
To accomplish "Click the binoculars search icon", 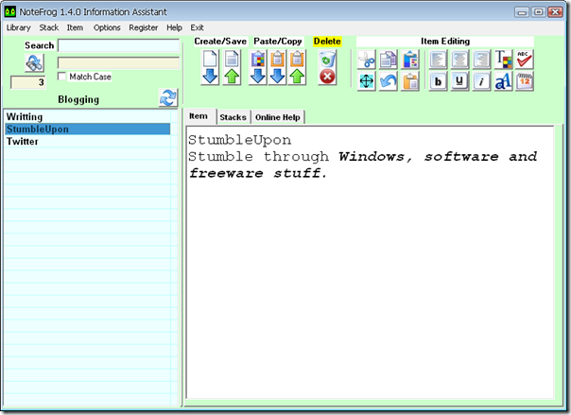I will pyautogui.click(x=35, y=63).
